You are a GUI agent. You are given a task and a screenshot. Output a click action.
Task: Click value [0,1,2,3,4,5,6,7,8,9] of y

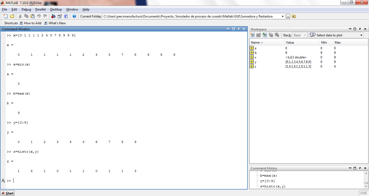[298, 62]
